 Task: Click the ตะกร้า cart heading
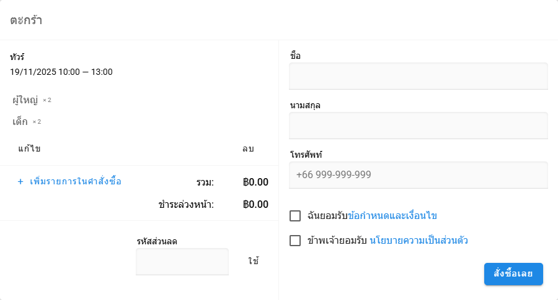[x=26, y=20]
